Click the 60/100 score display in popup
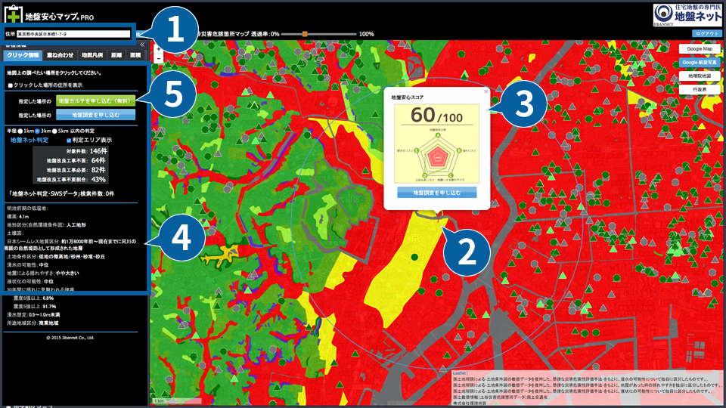Screen dimensions: 726x408 point(436,115)
